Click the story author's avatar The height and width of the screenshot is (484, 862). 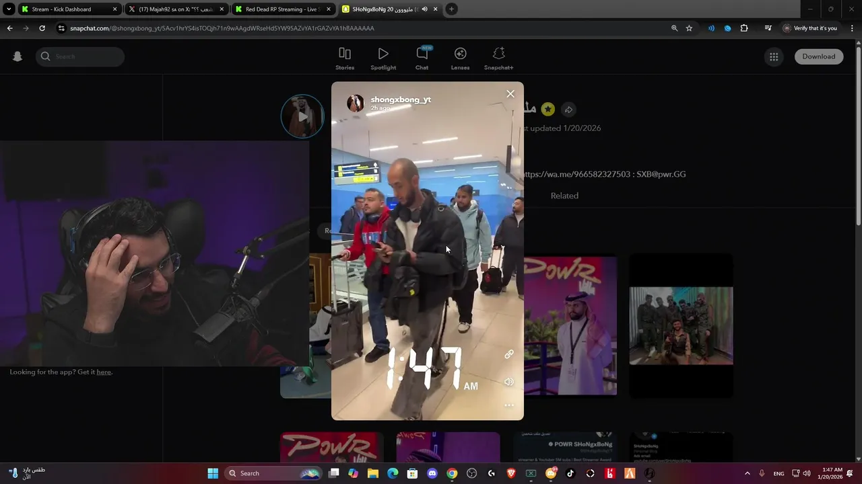(x=356, y=103)
